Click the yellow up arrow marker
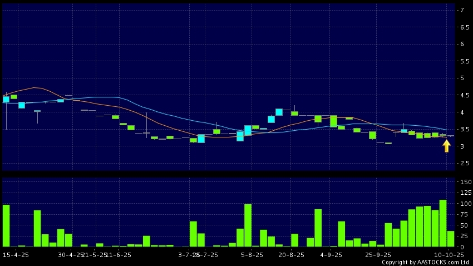Viewport: 473px width, 266px height. [x=446, y=146]
